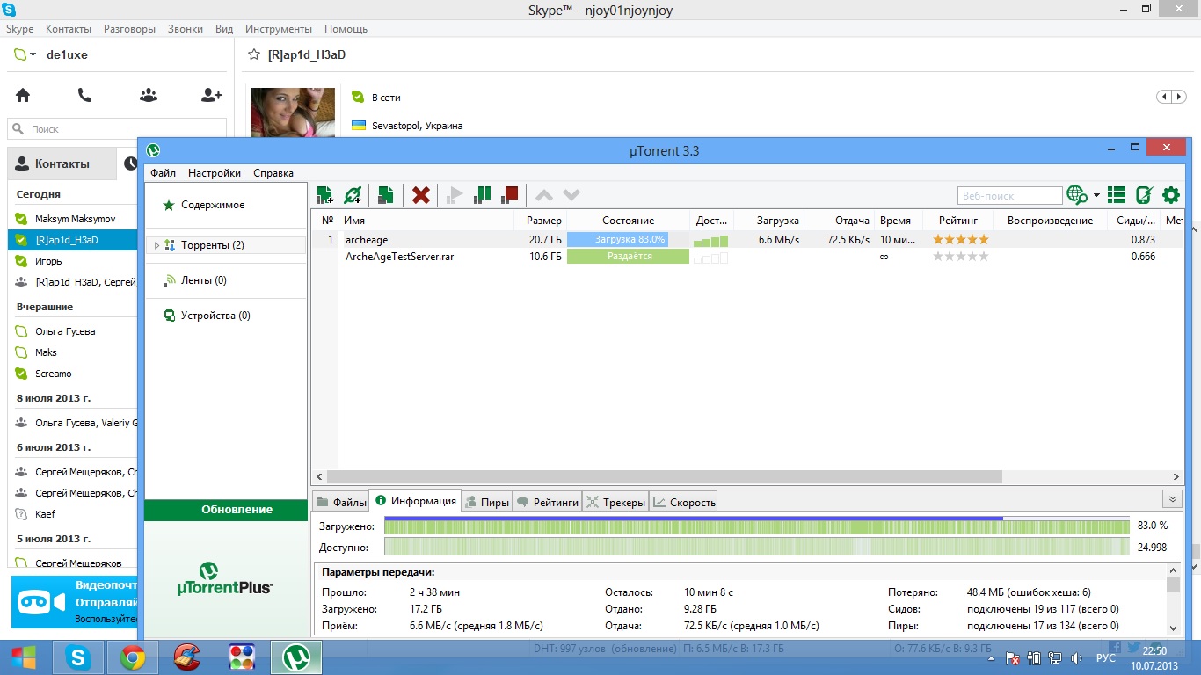Open the Настройки menu in µTorrent
The image size is (1201, 675).
point(215,173)
